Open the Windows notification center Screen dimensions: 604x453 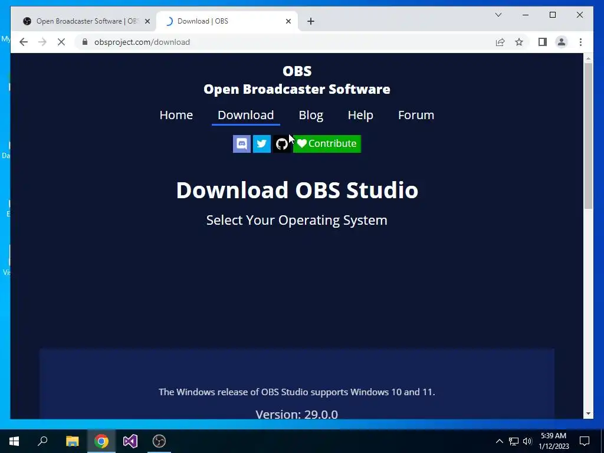585,441
